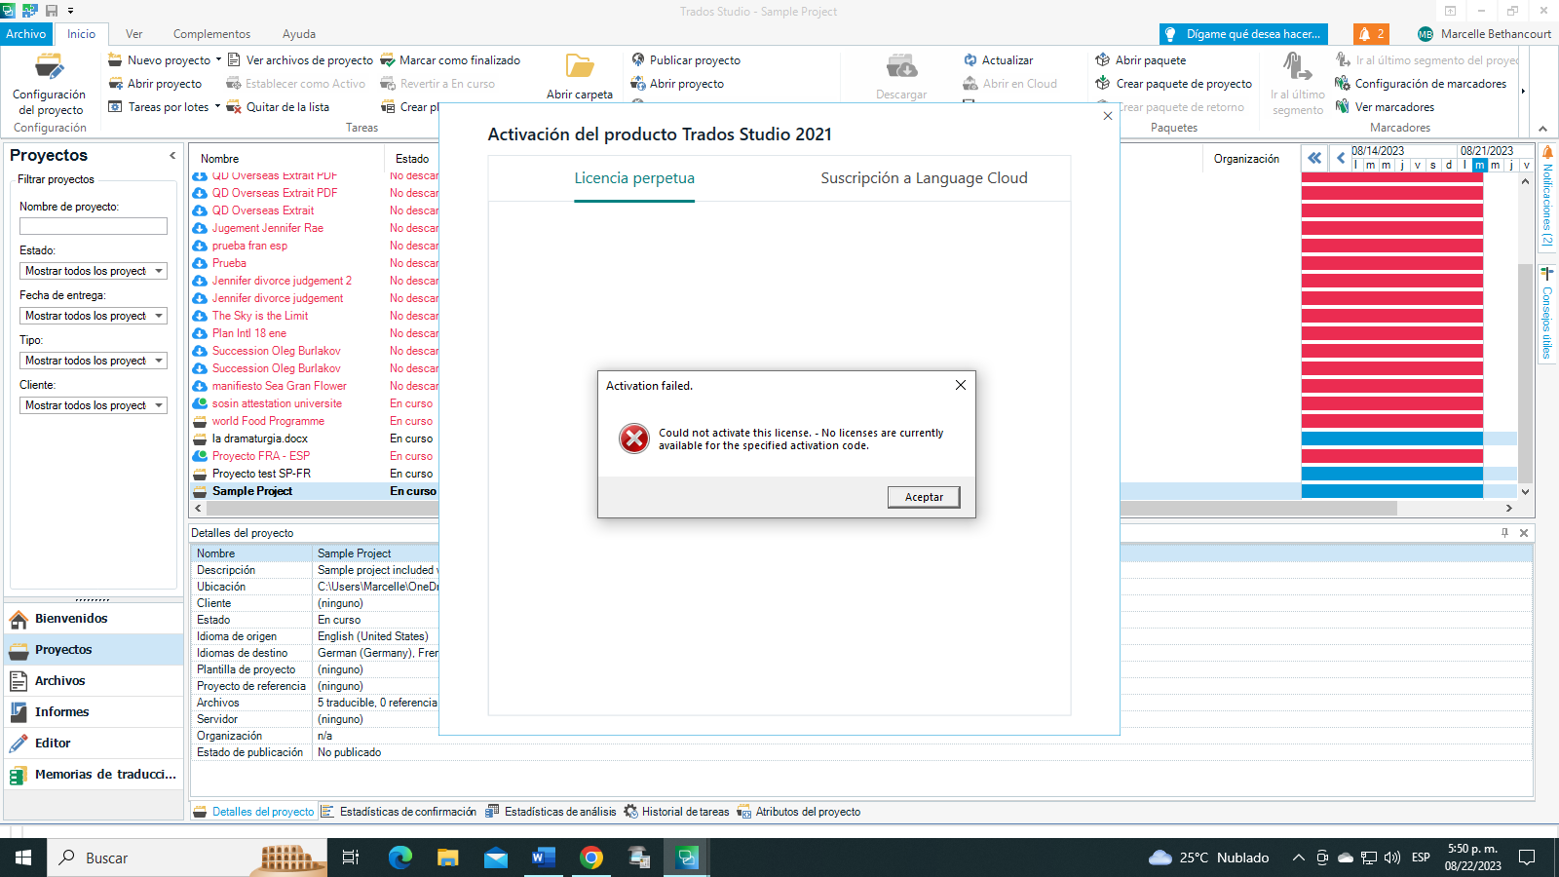Open Tareas por lotes batch tasks
The height and width of the screenshot is (877, 1559).
(160, 107)
